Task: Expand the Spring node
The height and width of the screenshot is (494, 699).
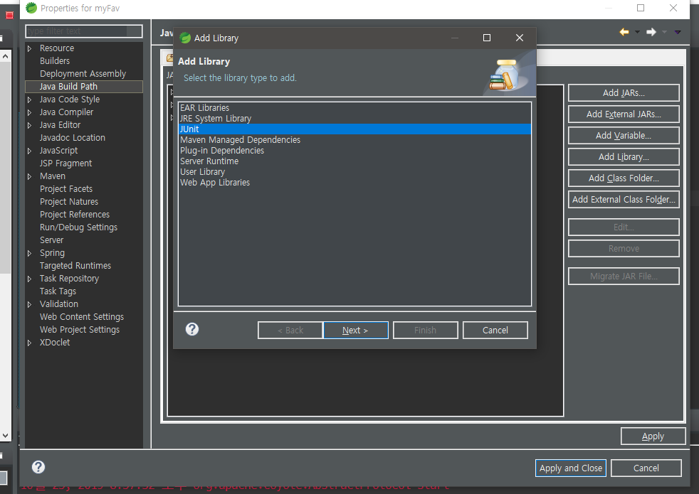Action: point(29,253)
